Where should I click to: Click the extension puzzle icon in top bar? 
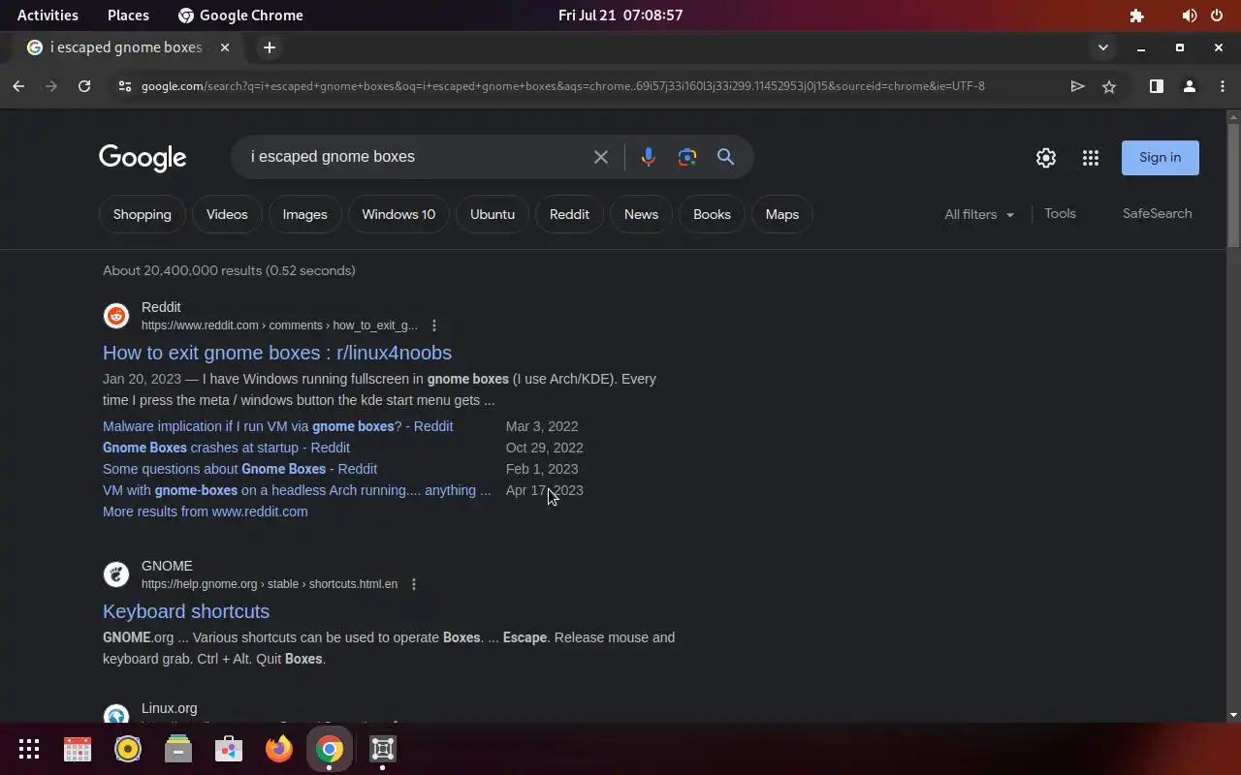point(1137,15)
